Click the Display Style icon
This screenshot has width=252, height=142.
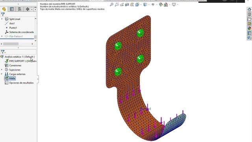[x=145, y=4]
